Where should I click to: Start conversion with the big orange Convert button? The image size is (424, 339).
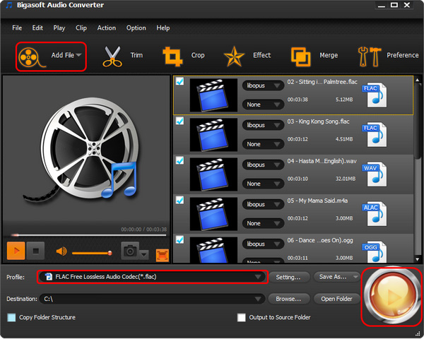click(391, 296)
